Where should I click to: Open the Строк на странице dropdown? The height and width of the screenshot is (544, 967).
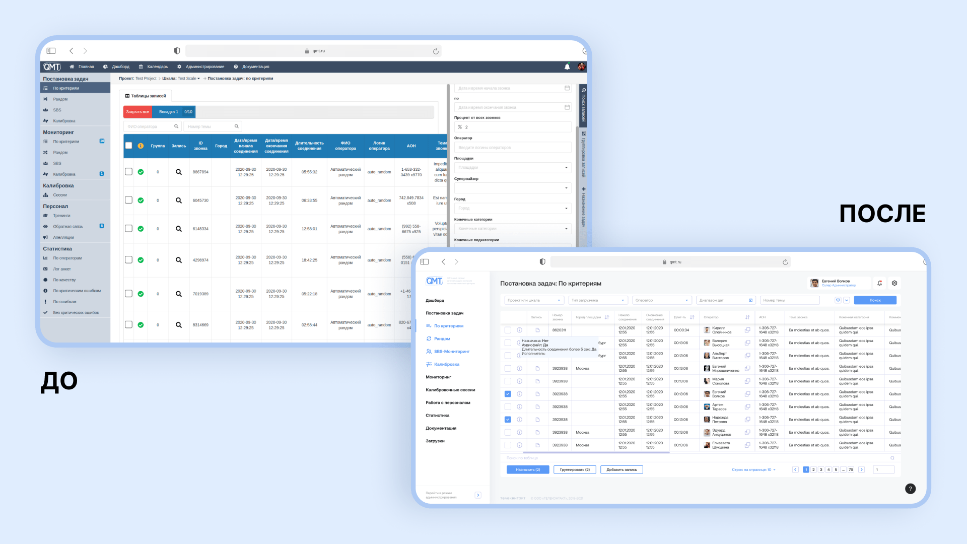point(753,469)
